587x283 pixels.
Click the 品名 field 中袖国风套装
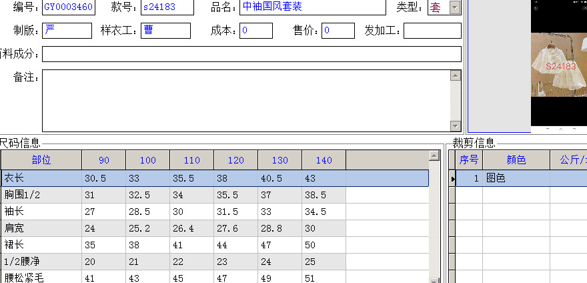click(x=313, y=7)
